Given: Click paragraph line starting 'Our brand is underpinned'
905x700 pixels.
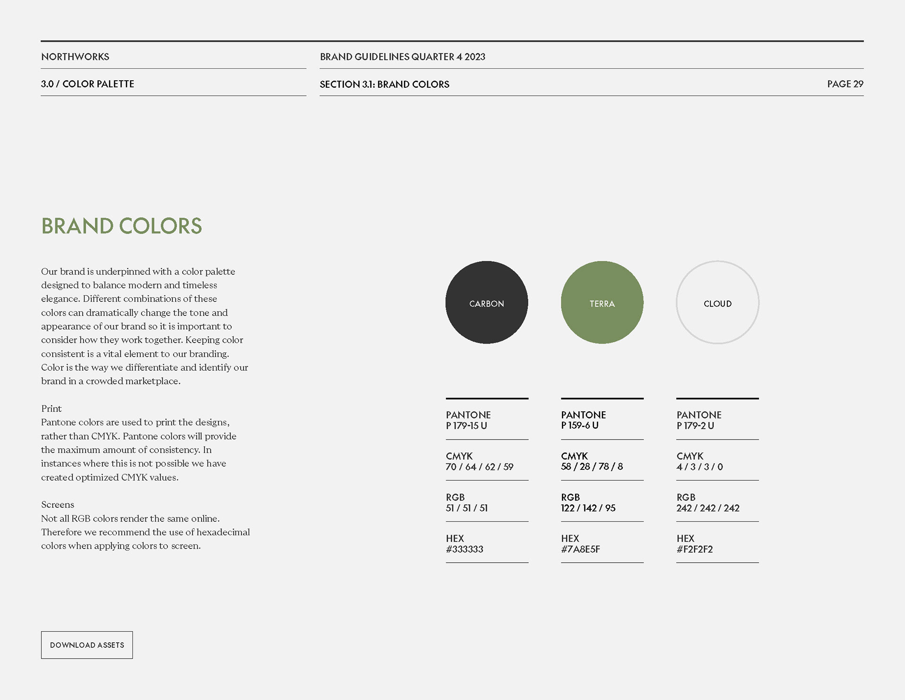Looking at the screenshot, I should (x=138, y=272).
